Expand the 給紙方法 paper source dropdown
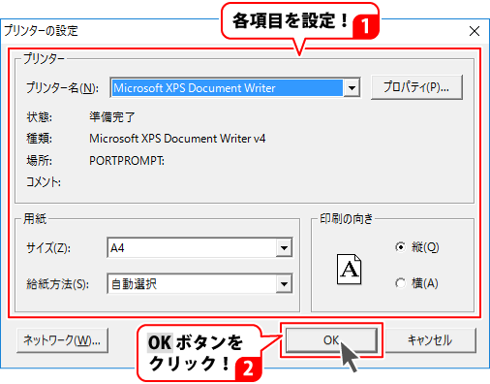The width and height of the screenshot is (490, 384). pos(284,284)
